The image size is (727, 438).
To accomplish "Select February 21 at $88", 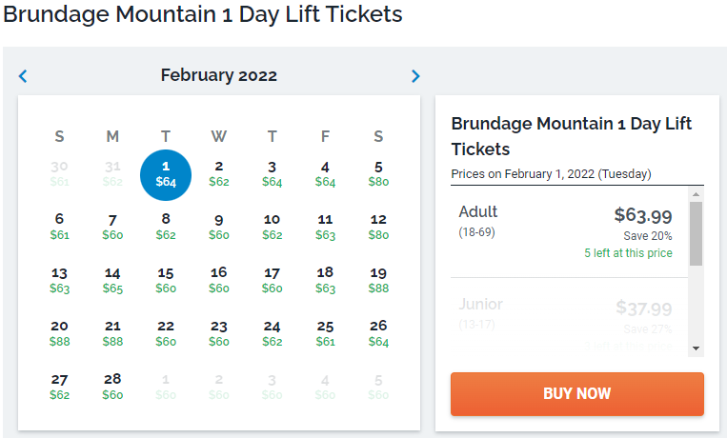I will tap(112, 333).
